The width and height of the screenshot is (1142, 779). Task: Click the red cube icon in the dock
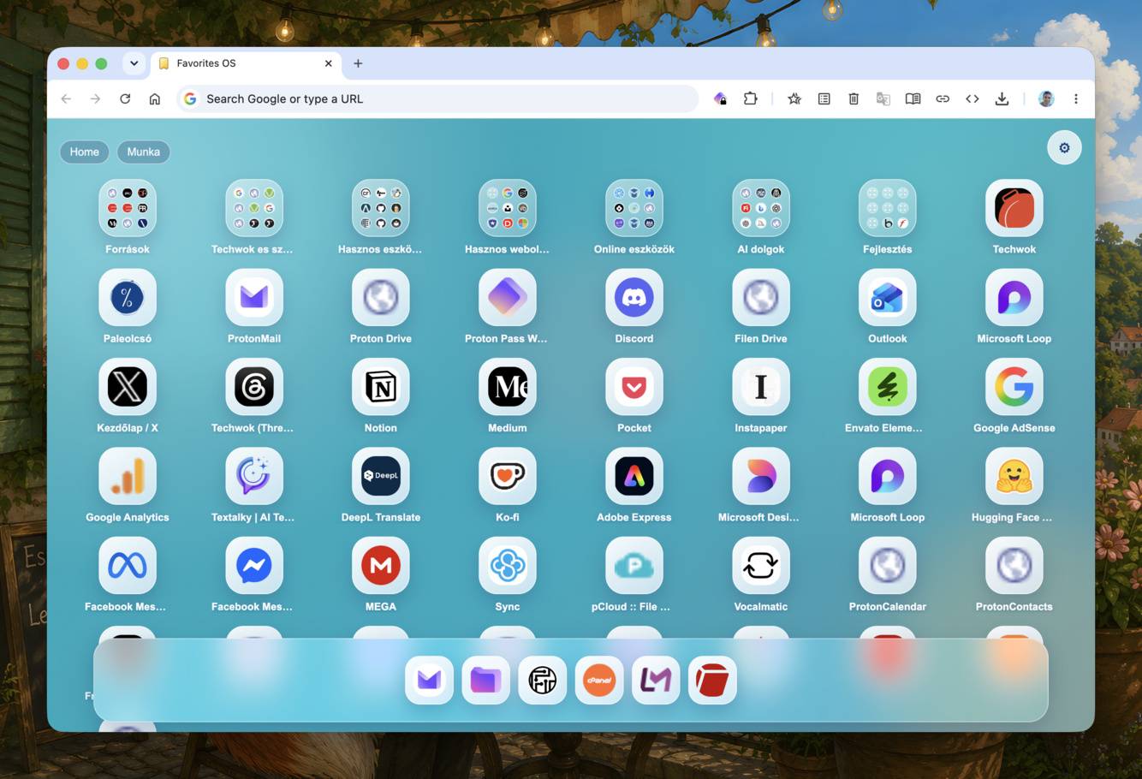(712, 680)
